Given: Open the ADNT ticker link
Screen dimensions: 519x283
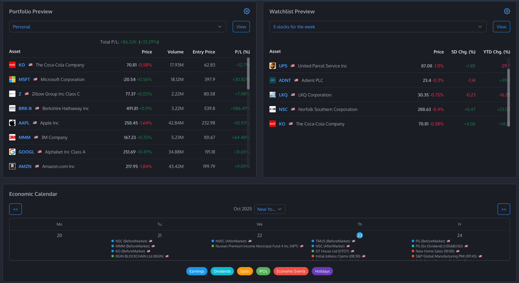Looking at the screenshot, I should coord(285,80).
